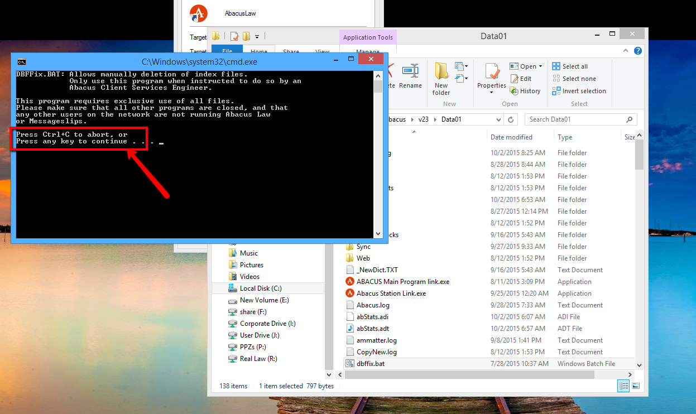696x414 pixels.
Task: Create a New folder from the ribbon
Action: (x=441, y=78)
